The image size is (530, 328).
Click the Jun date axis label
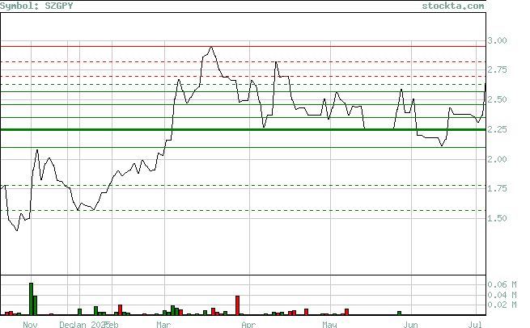tap(411, 324)
